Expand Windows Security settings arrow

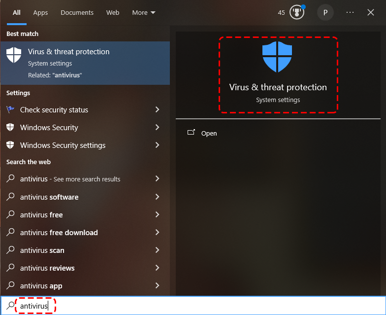click(x=158, y=145)
